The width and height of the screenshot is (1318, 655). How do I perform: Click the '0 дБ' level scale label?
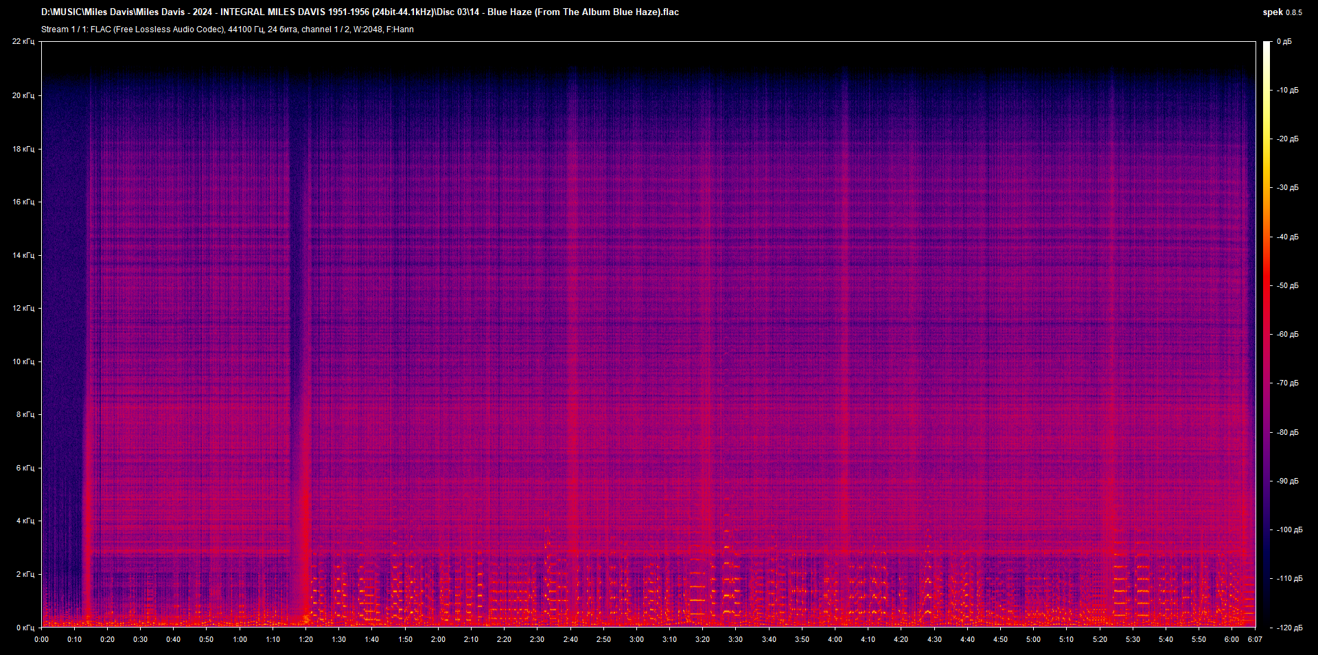pyautogui.click(x=1284, y=42)
